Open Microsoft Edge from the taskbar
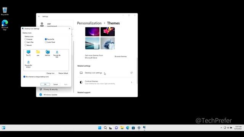The height and width of the screenshot is (137, 244). coord(128,128)
